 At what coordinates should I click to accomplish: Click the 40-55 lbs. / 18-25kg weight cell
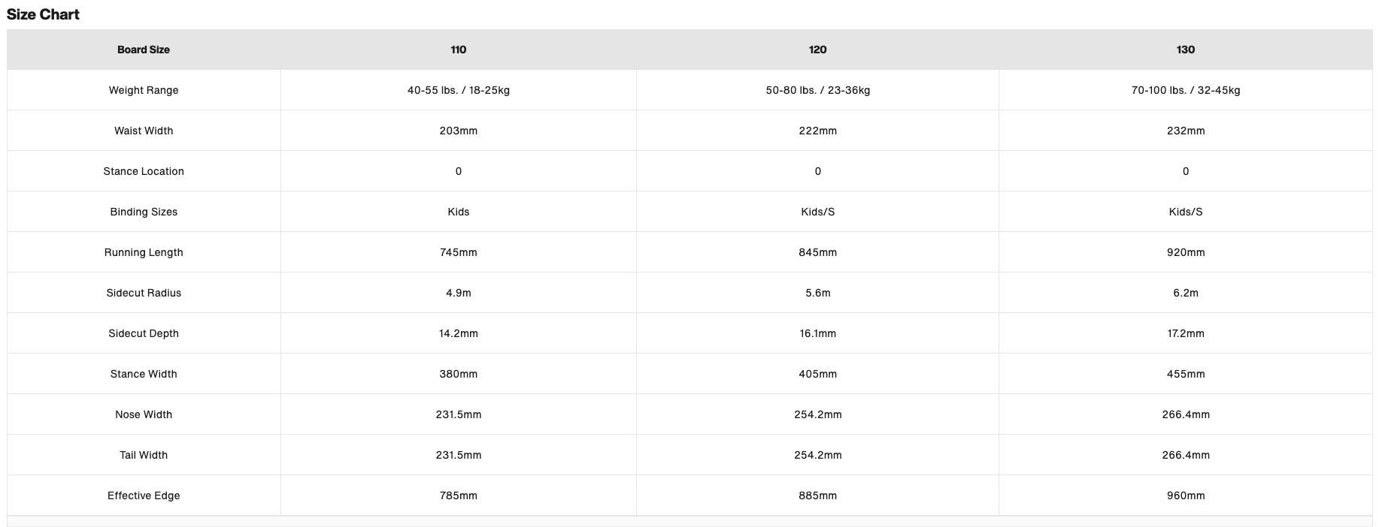click(x=458, y=90)
